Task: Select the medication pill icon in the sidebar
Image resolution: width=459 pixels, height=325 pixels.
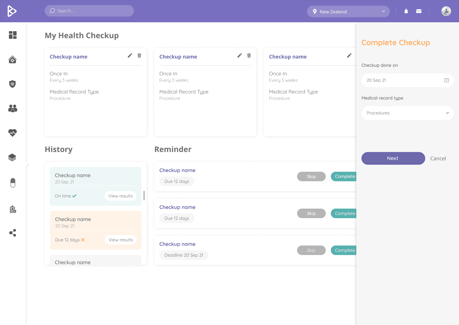Action: pos(12,183)
